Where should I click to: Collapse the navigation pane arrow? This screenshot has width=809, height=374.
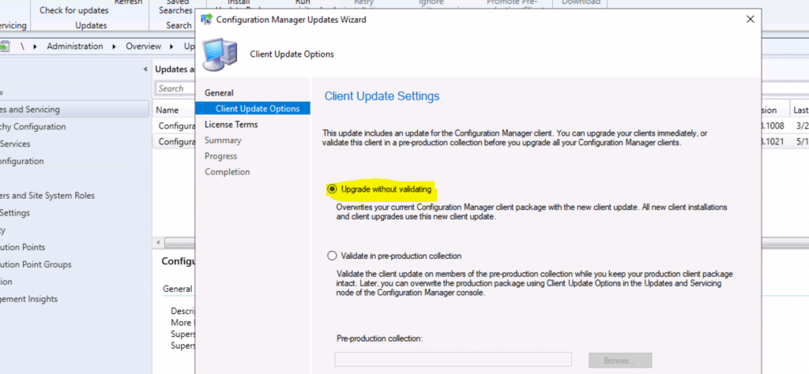pyautogui.click(x=145, y=69)
